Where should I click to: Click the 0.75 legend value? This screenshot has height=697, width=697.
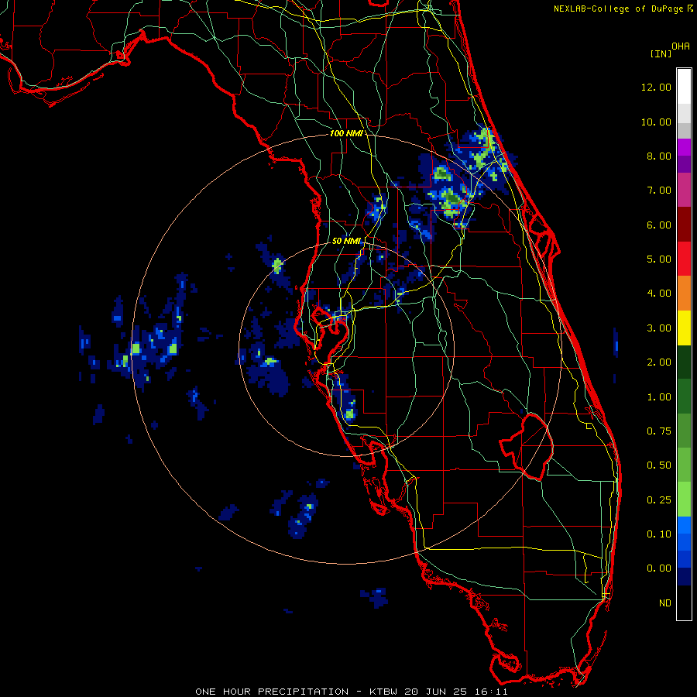coord(659,431)
